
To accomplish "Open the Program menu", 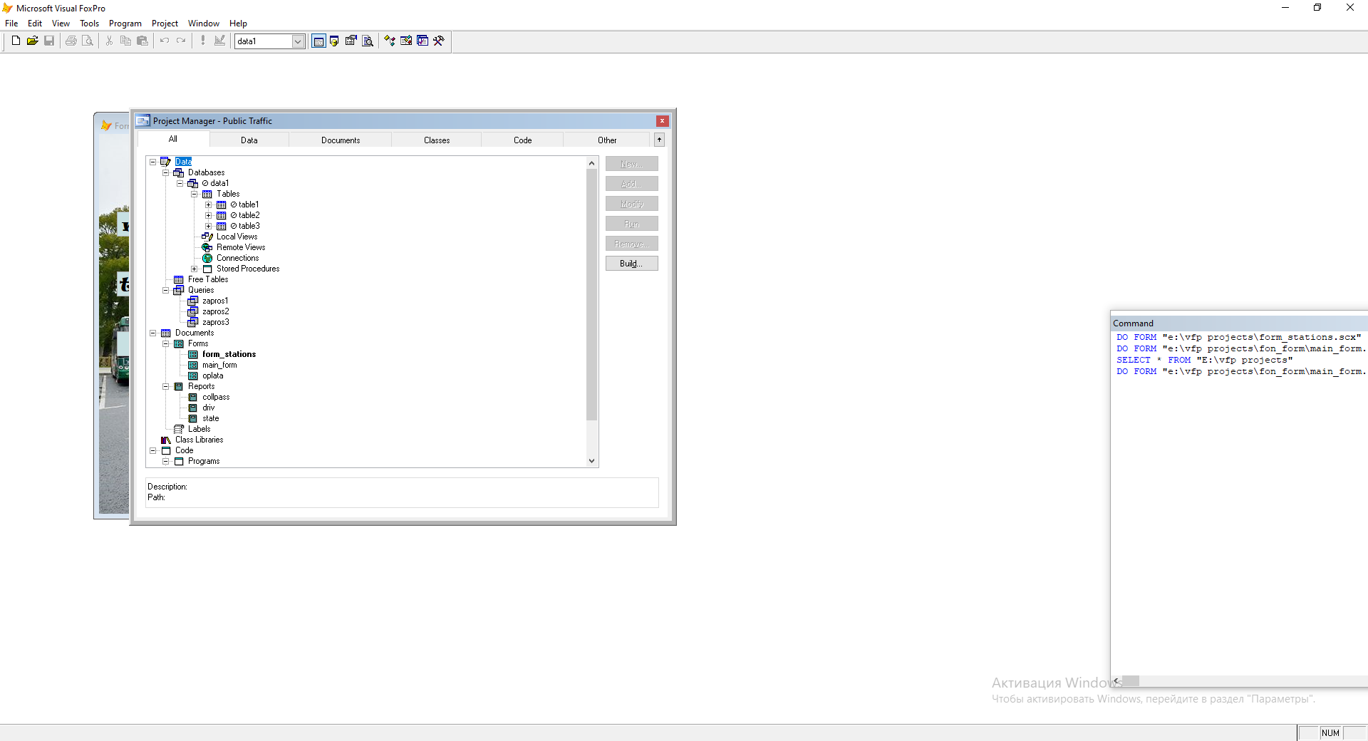I will tap(125, 24).
